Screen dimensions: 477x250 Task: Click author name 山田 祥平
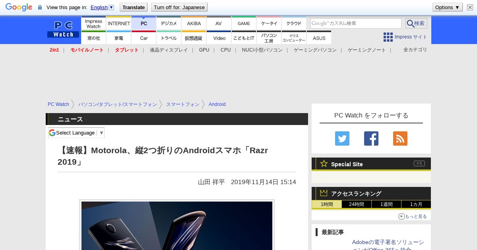click(211, 182)
